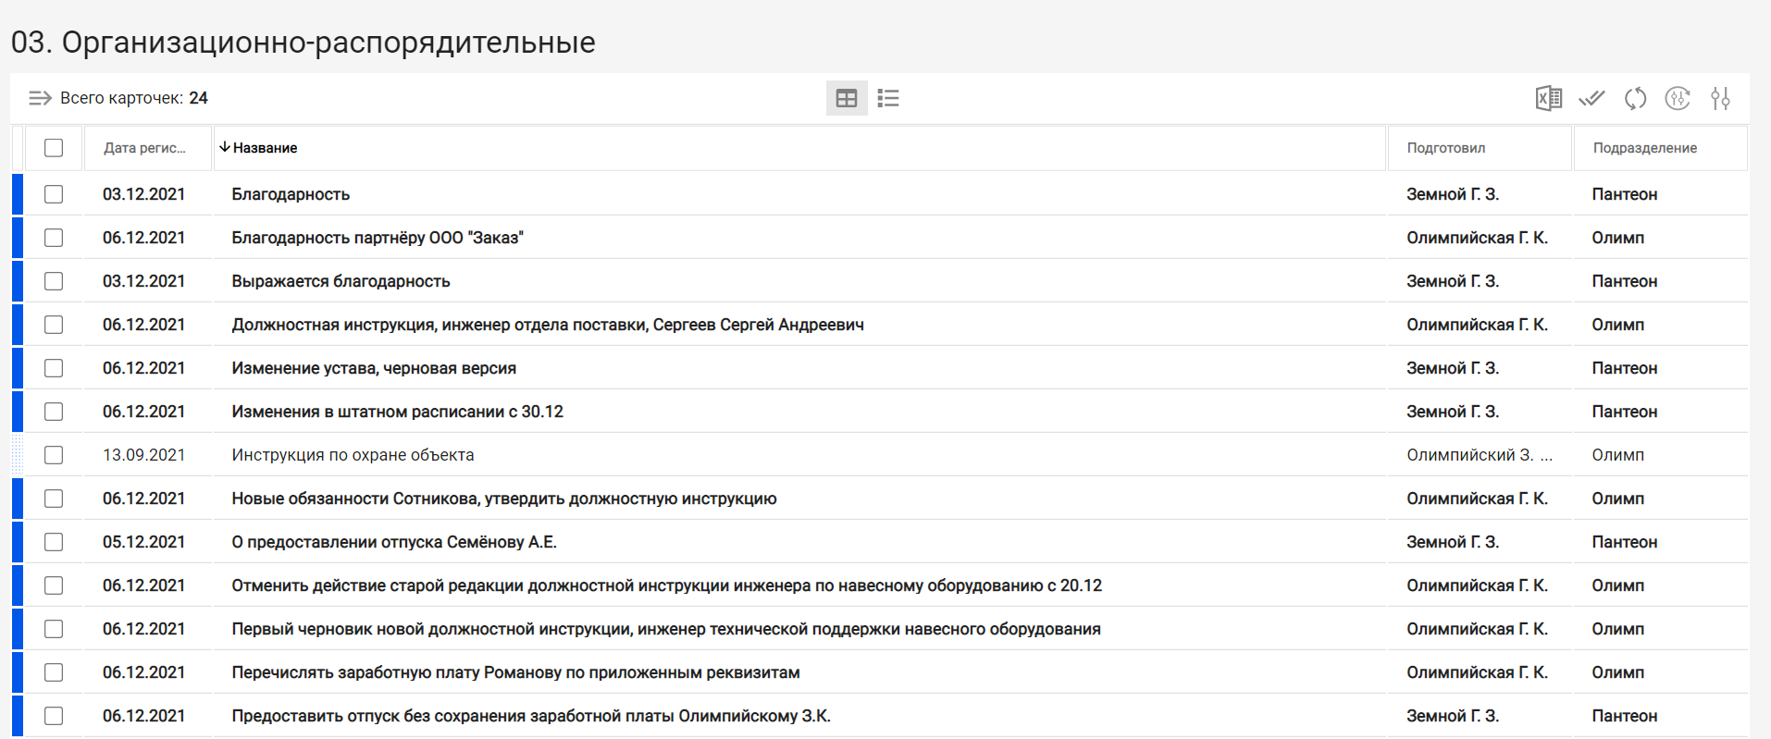Open "Новые обязанности Сотникова" card
This screenshot has width=1771, height=739.
[504, 499]
